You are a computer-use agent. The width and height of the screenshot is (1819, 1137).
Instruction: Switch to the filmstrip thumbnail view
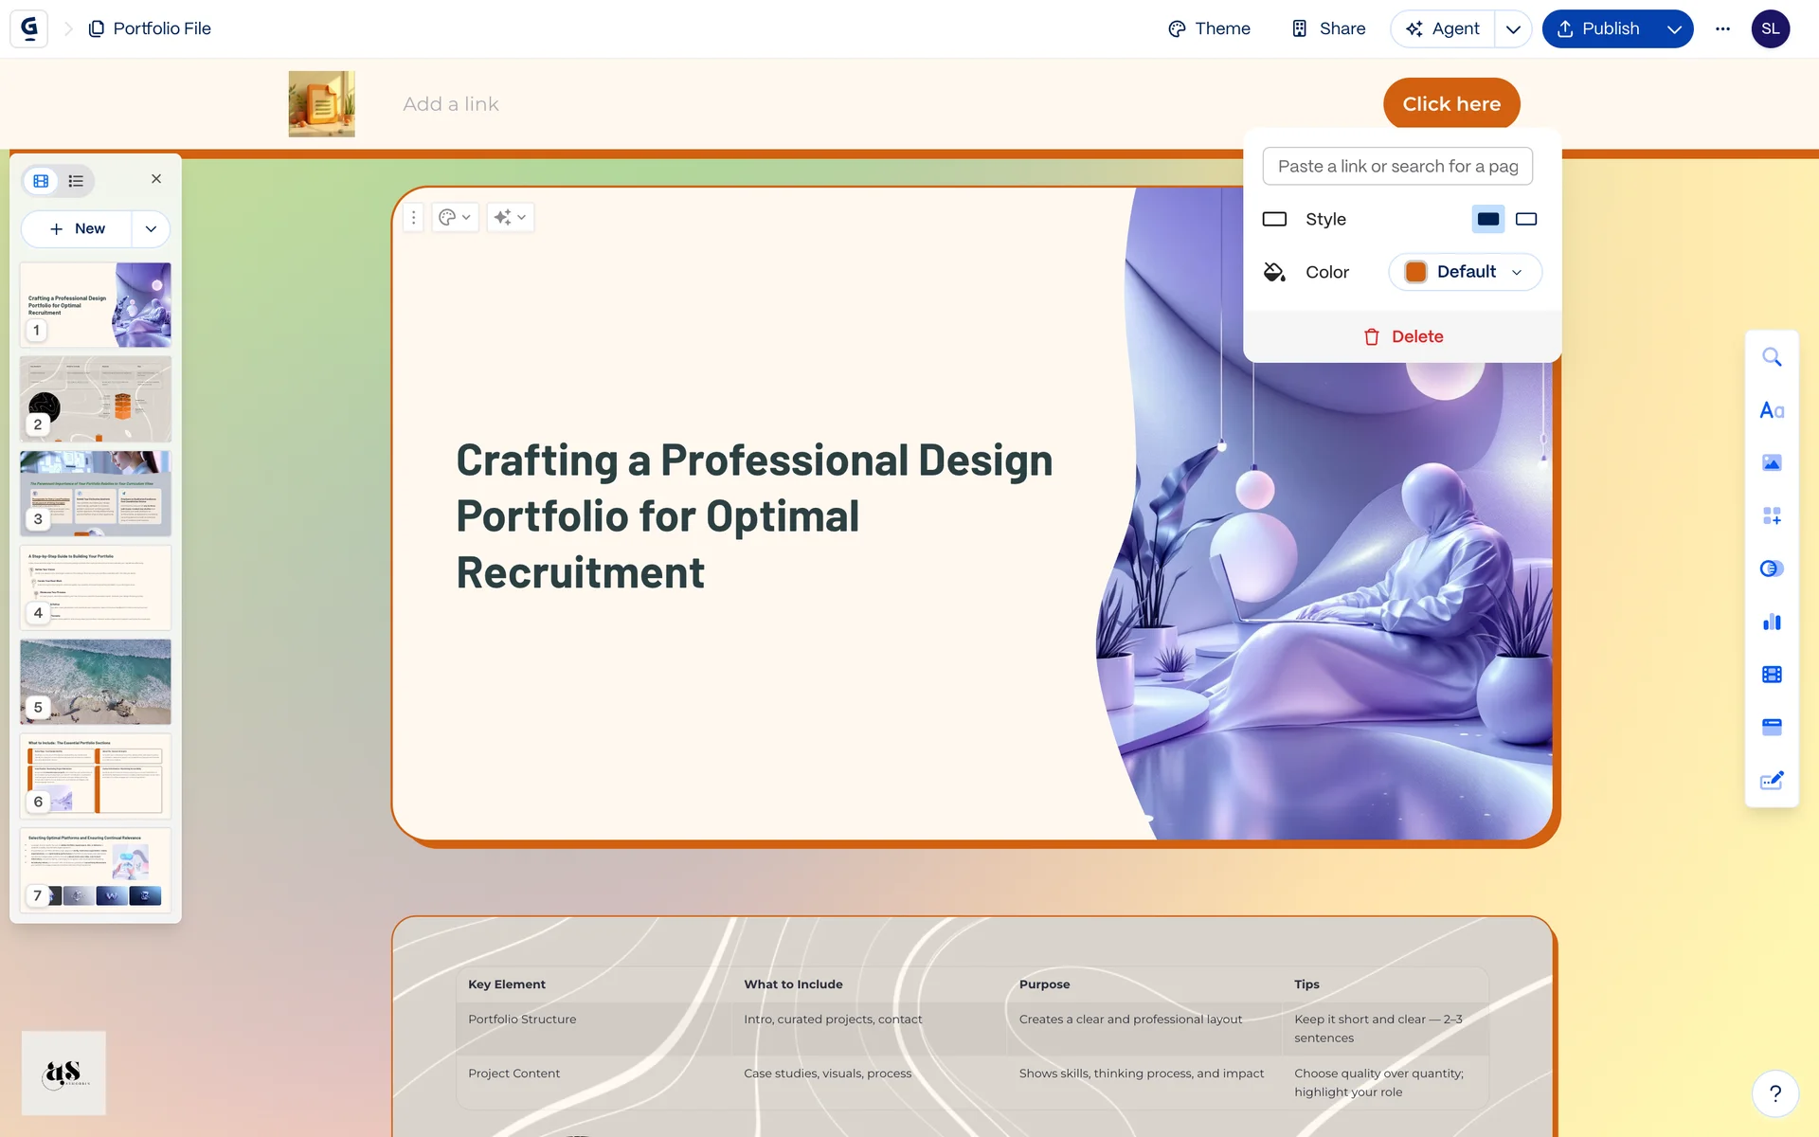pos(41,181)
